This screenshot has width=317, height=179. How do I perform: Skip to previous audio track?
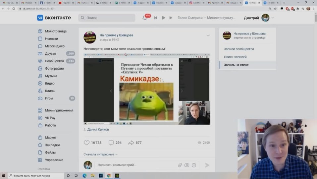click(156, 18)
